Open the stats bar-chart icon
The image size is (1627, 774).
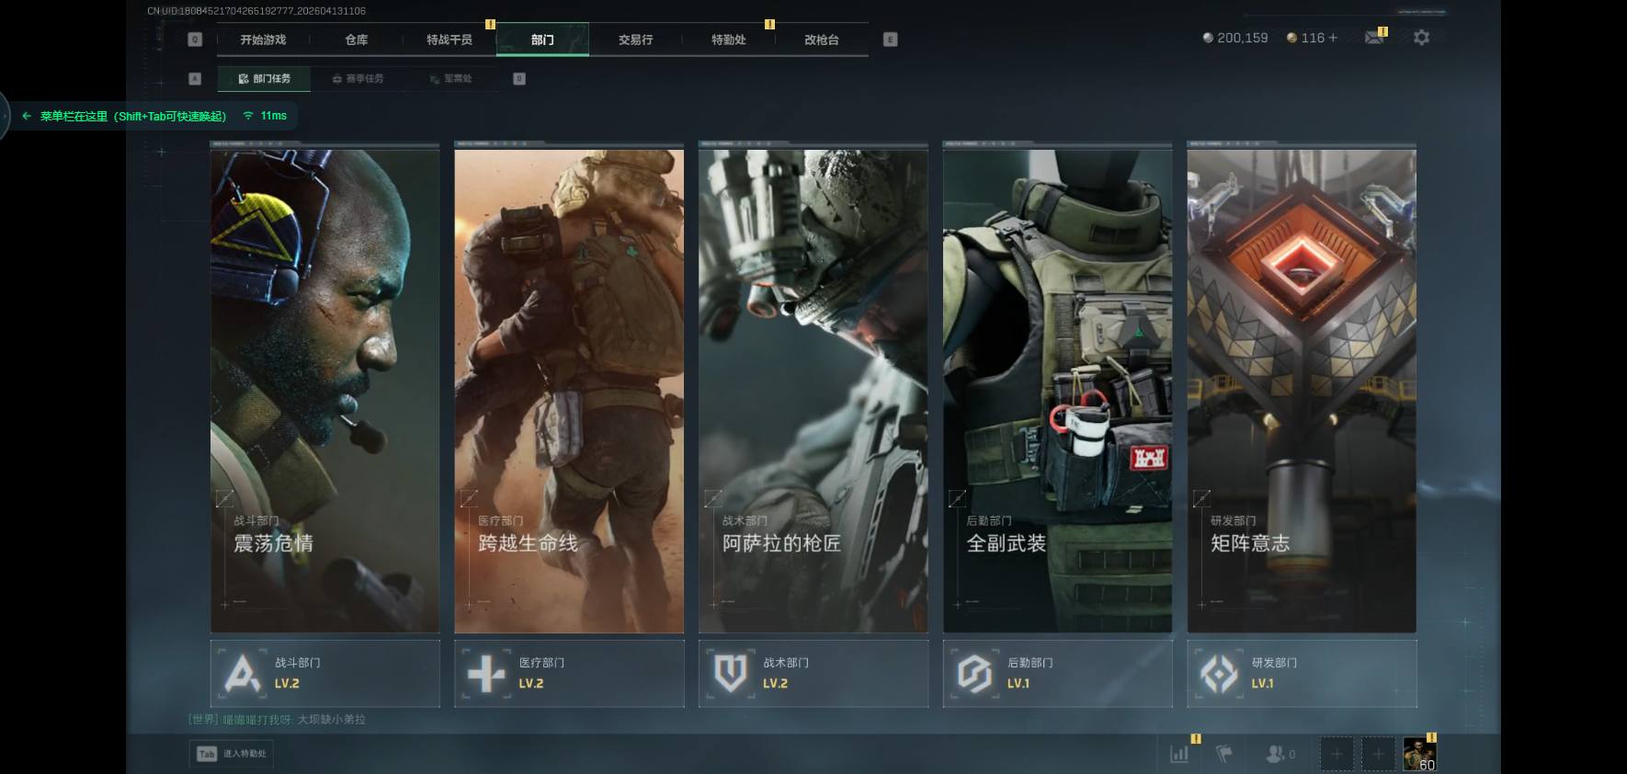tap(1179, 754)
